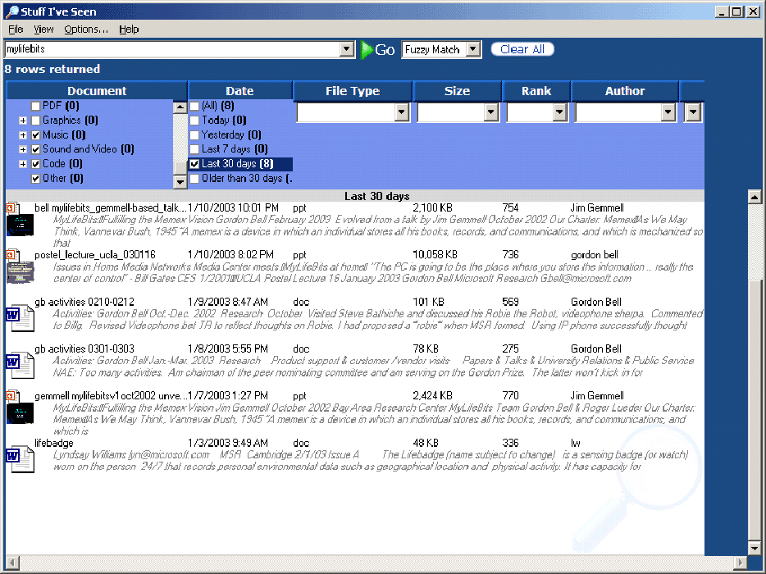Open the File Type filter dropdown
Image resolution: width=766 pixels, height=574 pixels.
tap(402, 112)
